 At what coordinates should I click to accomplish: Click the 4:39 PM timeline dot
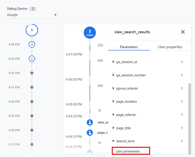pos(32,116)
